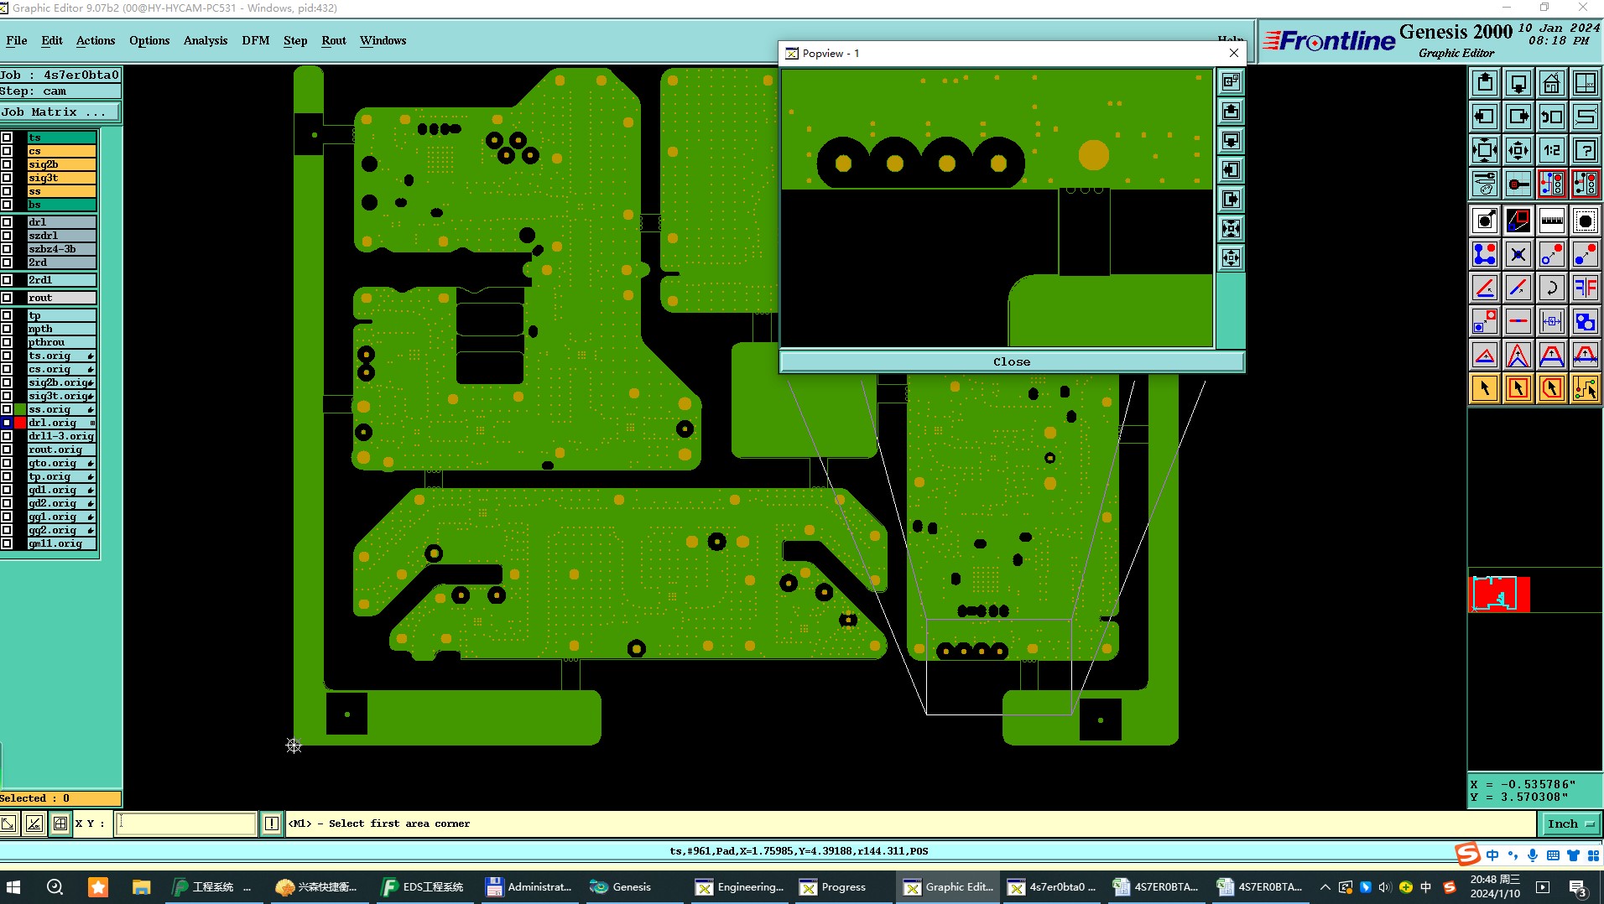Choose the polygon area select arrow tool
This screenshot has height=904, width=1604.
click(x=1551, y=388)
